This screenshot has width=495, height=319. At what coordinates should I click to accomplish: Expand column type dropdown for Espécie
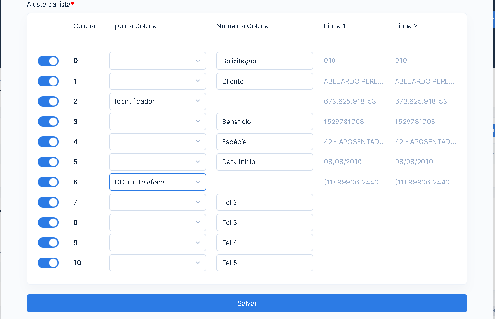[x=158, y=142]
